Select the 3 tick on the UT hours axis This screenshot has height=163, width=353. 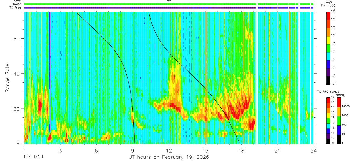coord(60,150)
